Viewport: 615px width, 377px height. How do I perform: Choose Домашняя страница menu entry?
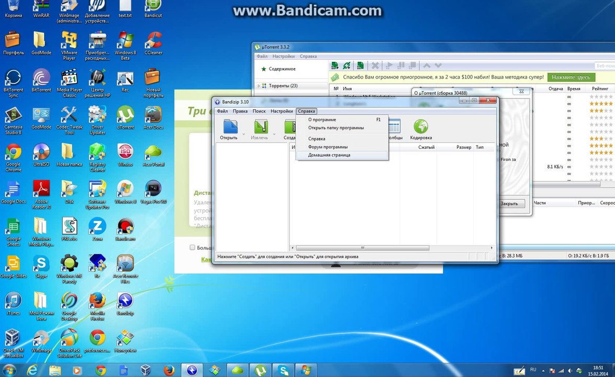342,155
